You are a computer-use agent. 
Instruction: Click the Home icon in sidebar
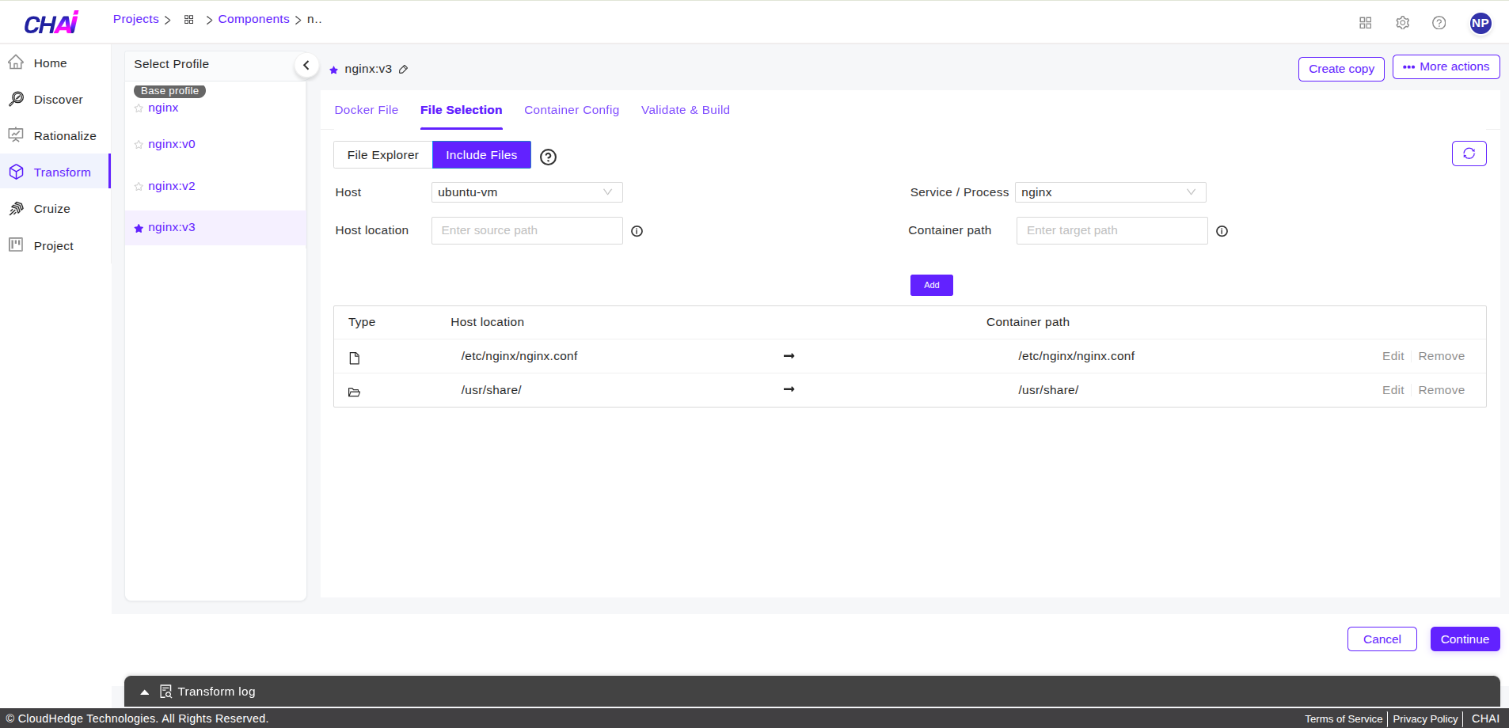pyautogui.click(x=16, y=63)
